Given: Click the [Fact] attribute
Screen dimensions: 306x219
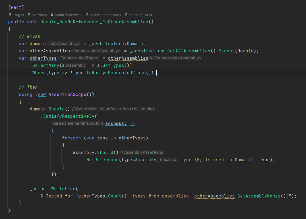Looking at the screenshot, I should click(x=16, y=7).
